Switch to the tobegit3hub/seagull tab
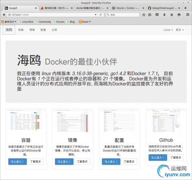 (164, 8)
